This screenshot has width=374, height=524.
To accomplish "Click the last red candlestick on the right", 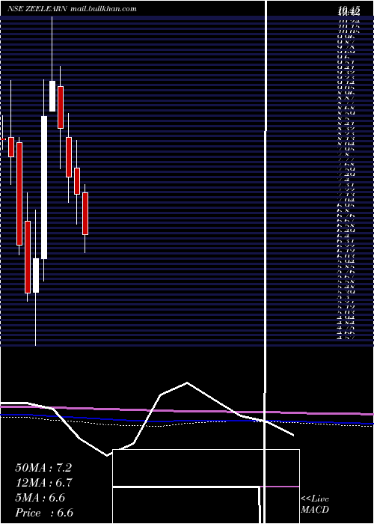I will coord(85,213).
